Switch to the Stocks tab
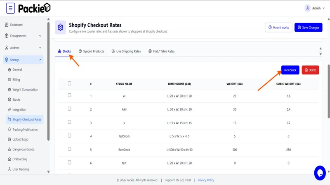 point(64,51)
